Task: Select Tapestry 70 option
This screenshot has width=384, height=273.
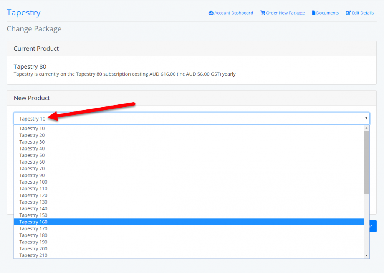Action: click(189, 169)
